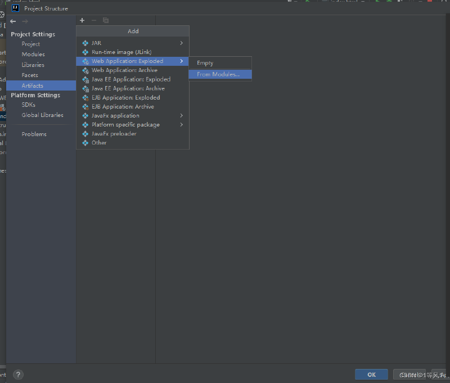Image resolution: width=450 pixels, height=383 pixels.
Task: Open the SDKs platform settings
Action: pos(29,105)
